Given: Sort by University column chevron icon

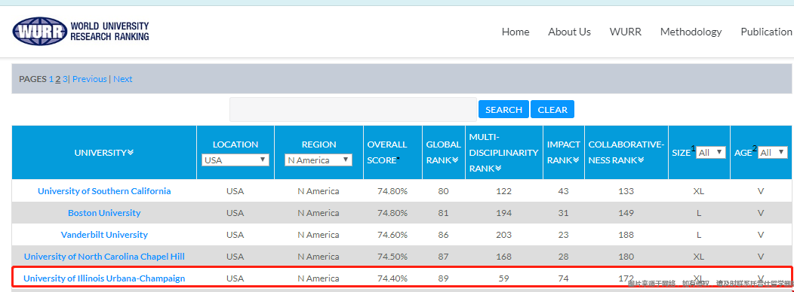Looking at the screenshot, I should (x=131, y=152).
